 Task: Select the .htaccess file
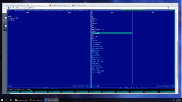coord(96,44)
